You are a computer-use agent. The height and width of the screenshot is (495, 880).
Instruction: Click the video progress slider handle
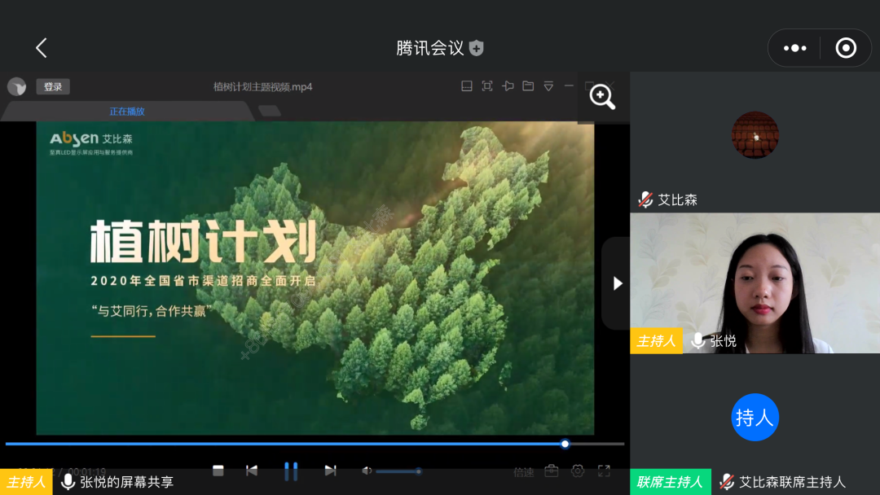coord(565,444)
